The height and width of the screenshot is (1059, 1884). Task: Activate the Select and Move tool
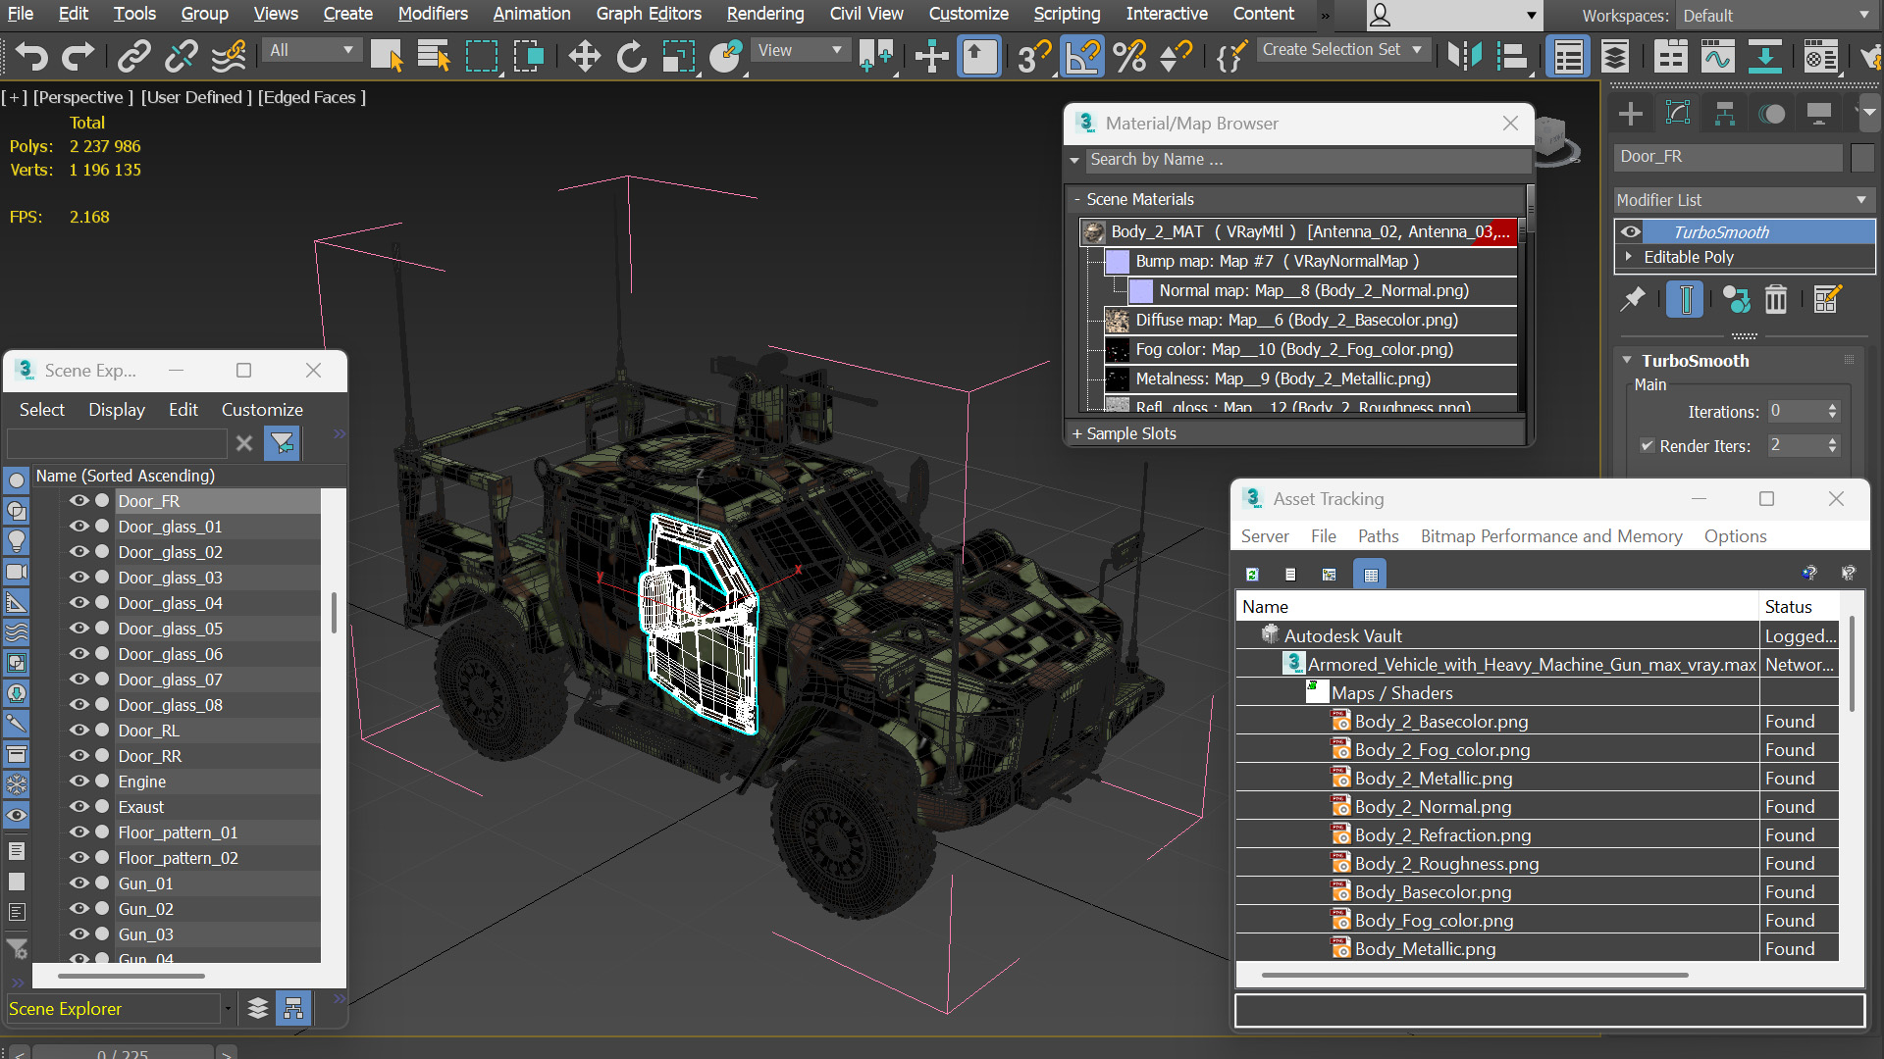click(584, 56)
